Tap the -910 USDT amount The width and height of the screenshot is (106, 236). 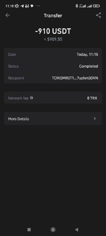coord(53,31)
